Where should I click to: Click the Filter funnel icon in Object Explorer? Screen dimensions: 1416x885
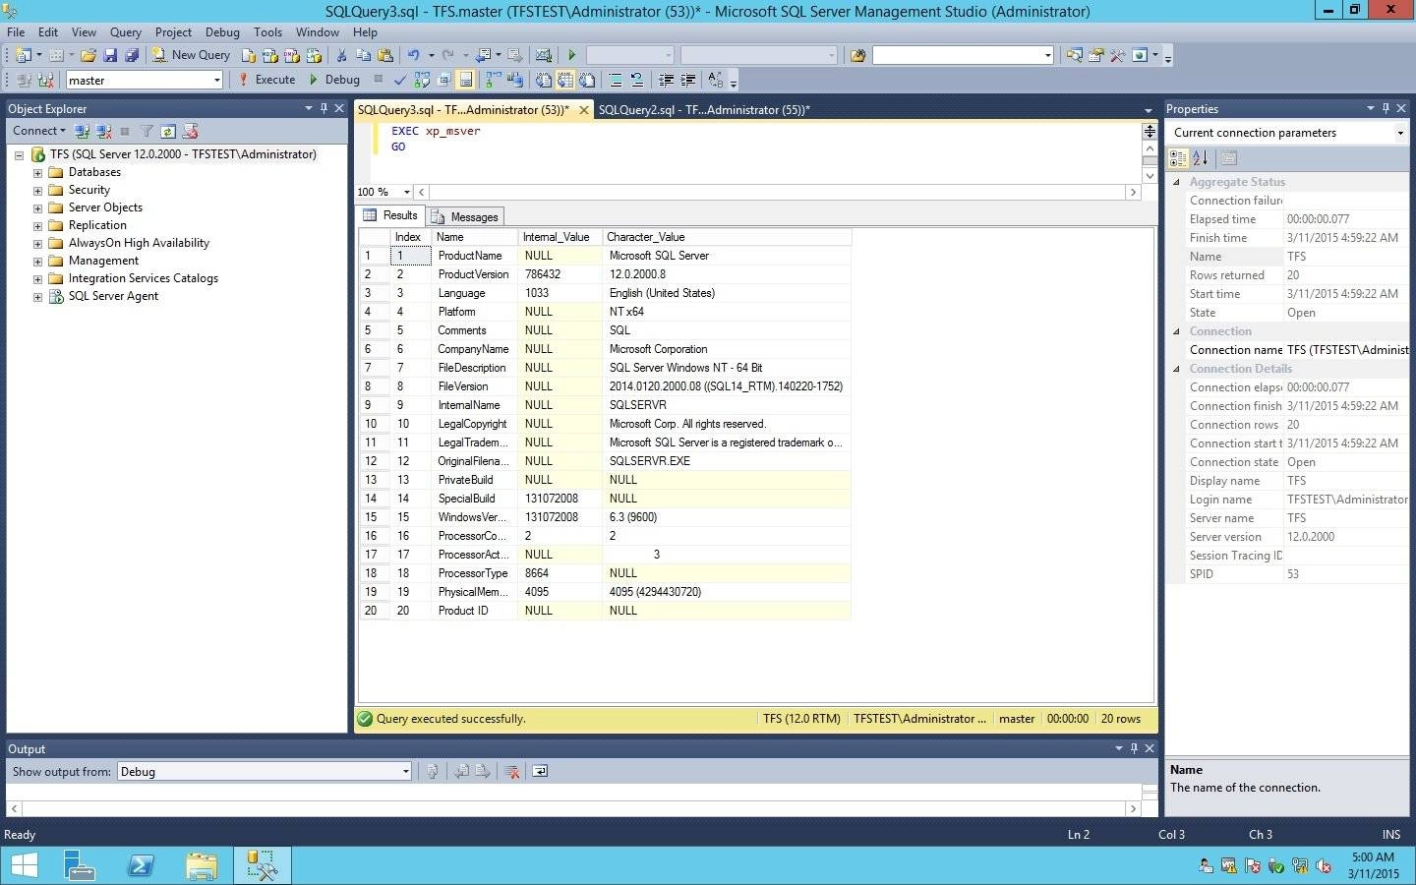pos(147,131)
